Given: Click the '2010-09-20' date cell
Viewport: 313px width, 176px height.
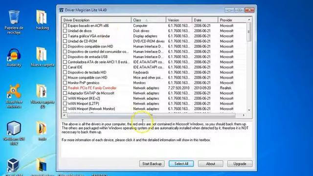Looking at the screenshot, I should click(202, 88).
